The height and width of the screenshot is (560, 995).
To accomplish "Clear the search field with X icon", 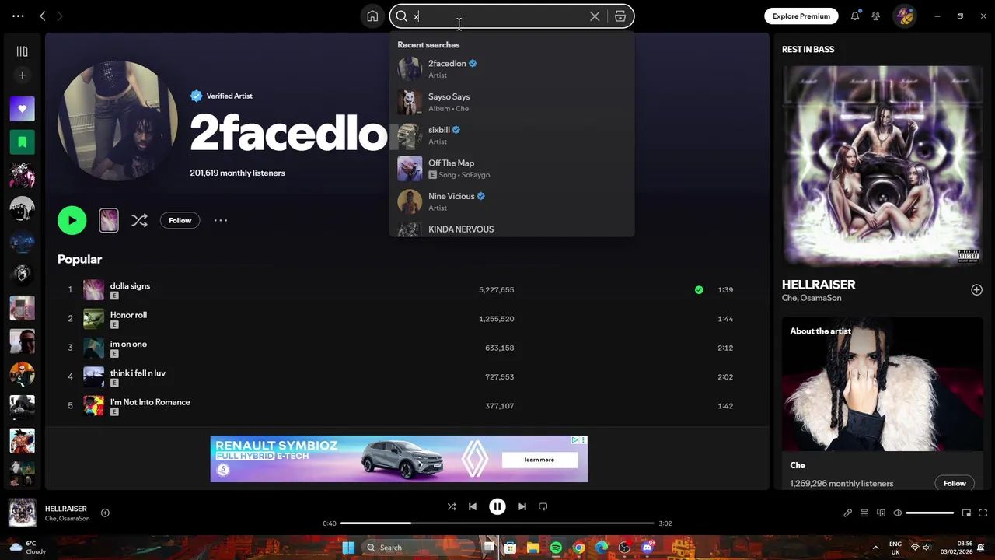I will [595, 16].
